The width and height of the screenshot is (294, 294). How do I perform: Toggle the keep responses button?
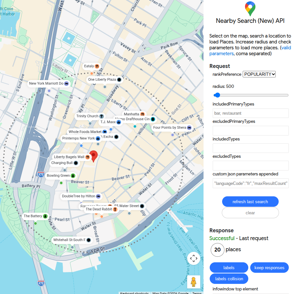pos(269,268)
